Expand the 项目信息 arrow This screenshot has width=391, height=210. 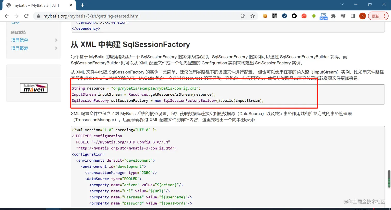click(56, 40)
